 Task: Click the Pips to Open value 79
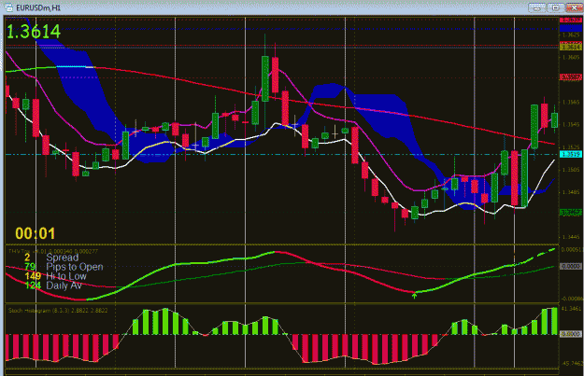coord(30,267)
